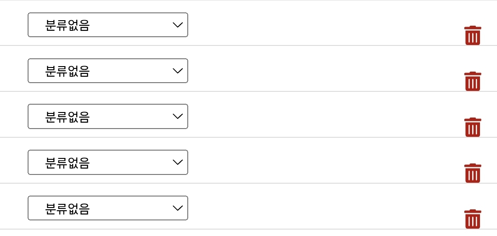
Task: Open the fourth row's category select box
Action: (108, 162)
